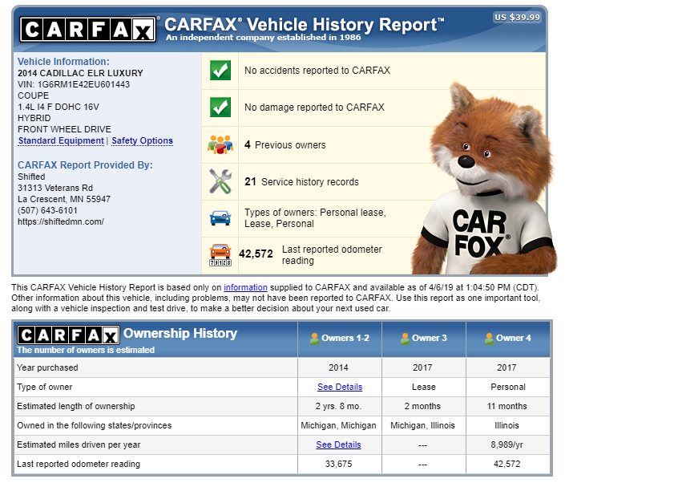Click the no damage green checkmark icon
Image resolution: width=674 pixels, height=483 pixels.
pos(220,108)
